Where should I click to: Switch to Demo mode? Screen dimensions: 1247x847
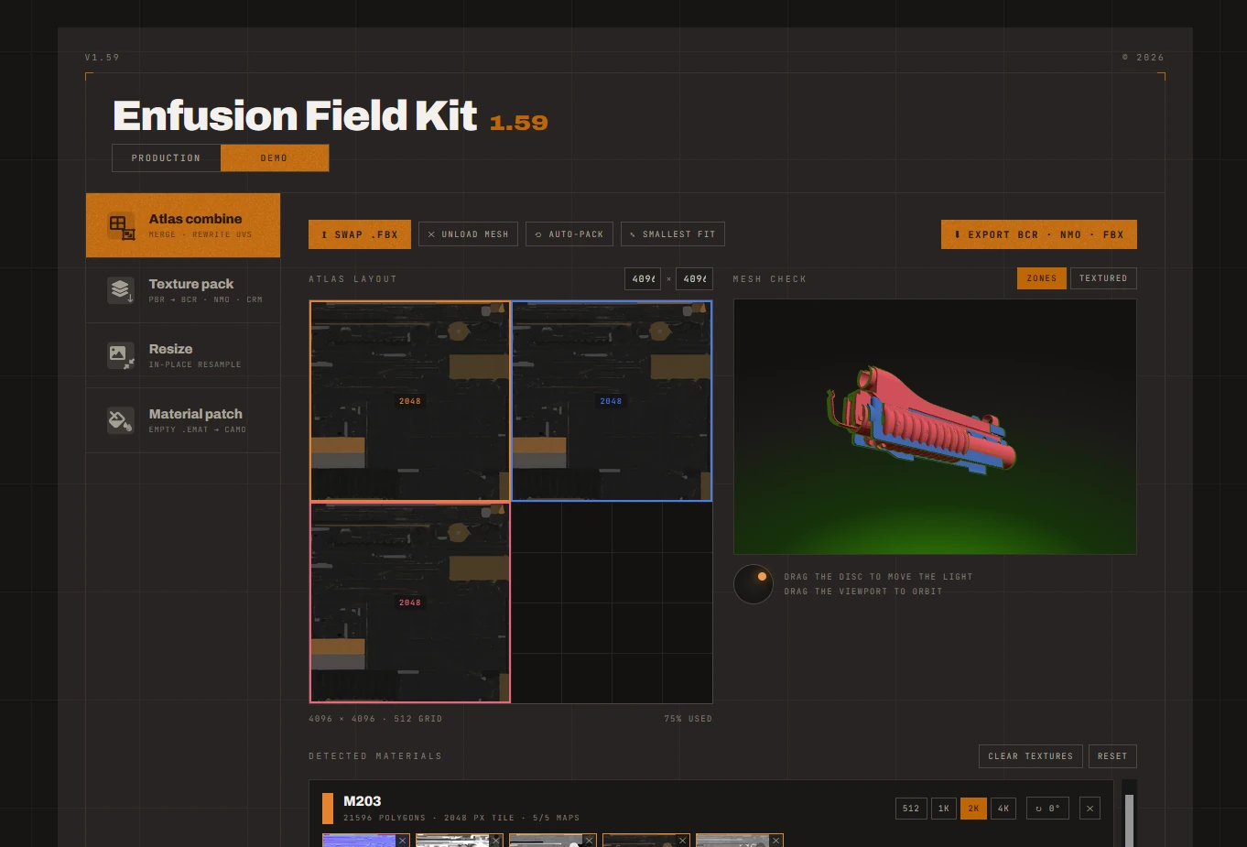pos(274,157)
